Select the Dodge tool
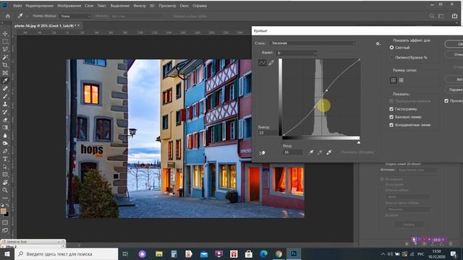 pyautogui.click(x=5, y=143)
